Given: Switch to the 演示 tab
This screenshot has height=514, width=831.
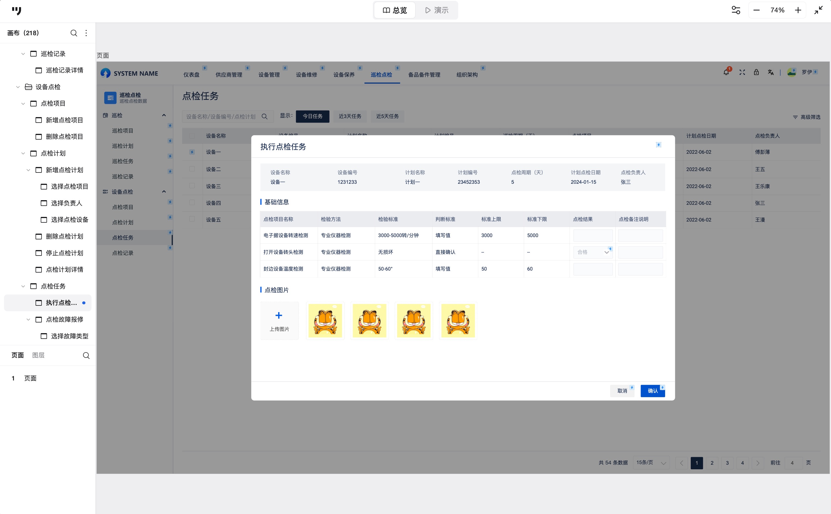Looking at the screenshot, I should (437, 10).
